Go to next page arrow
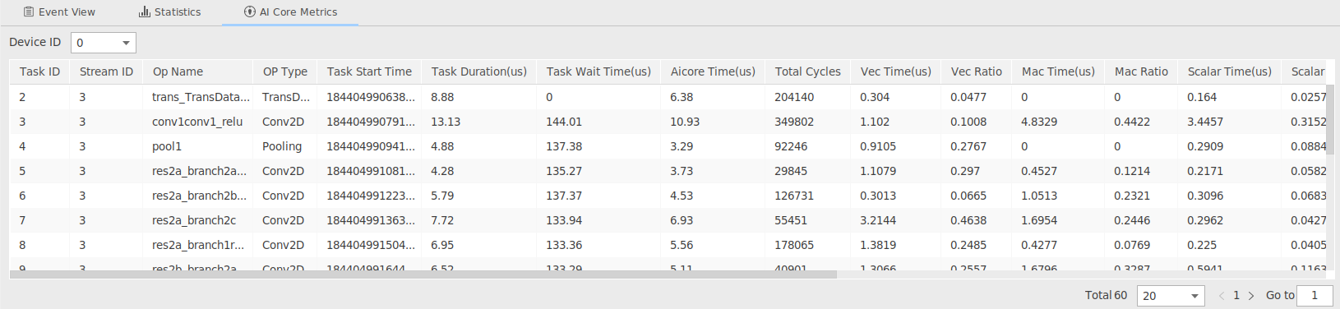 1251,296
